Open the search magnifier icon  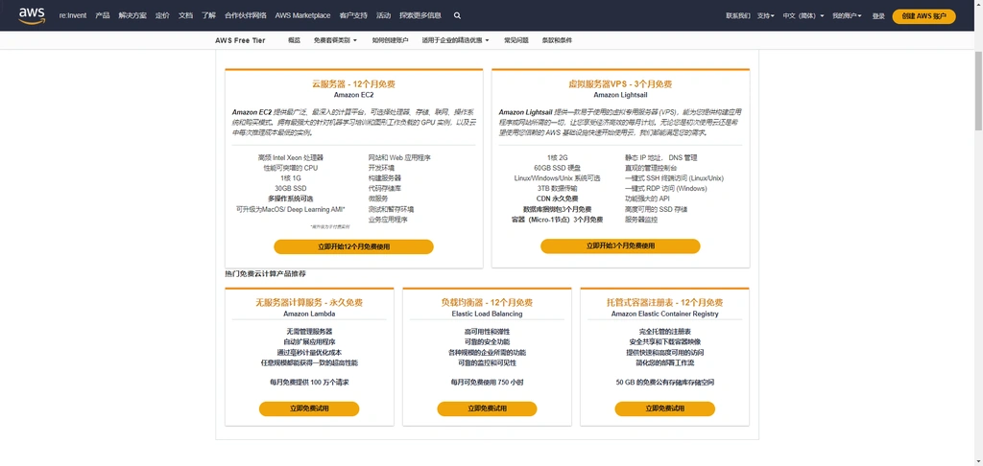[457, 15]
